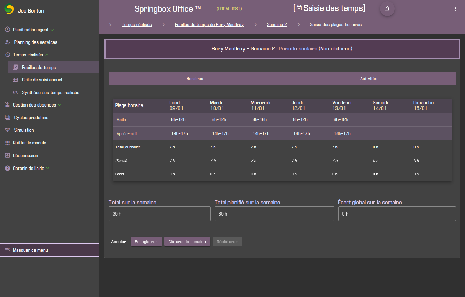Click Mercredi morning slot 8h-12h
The image size is (465, 297).
(x=259, y=119)
